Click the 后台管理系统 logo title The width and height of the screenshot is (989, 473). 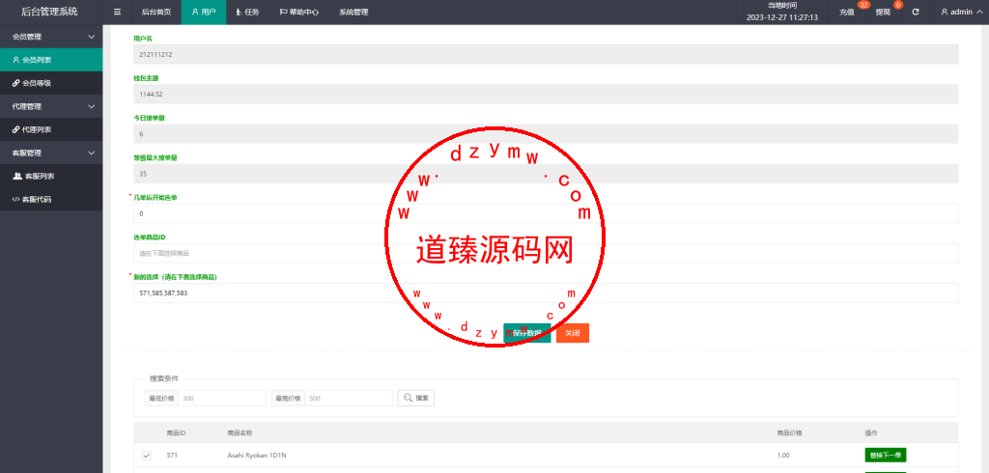click(50, 12)
